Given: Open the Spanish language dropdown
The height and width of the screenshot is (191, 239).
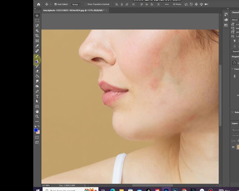Looking at the screenshot, I should click(x=235, y=51).
